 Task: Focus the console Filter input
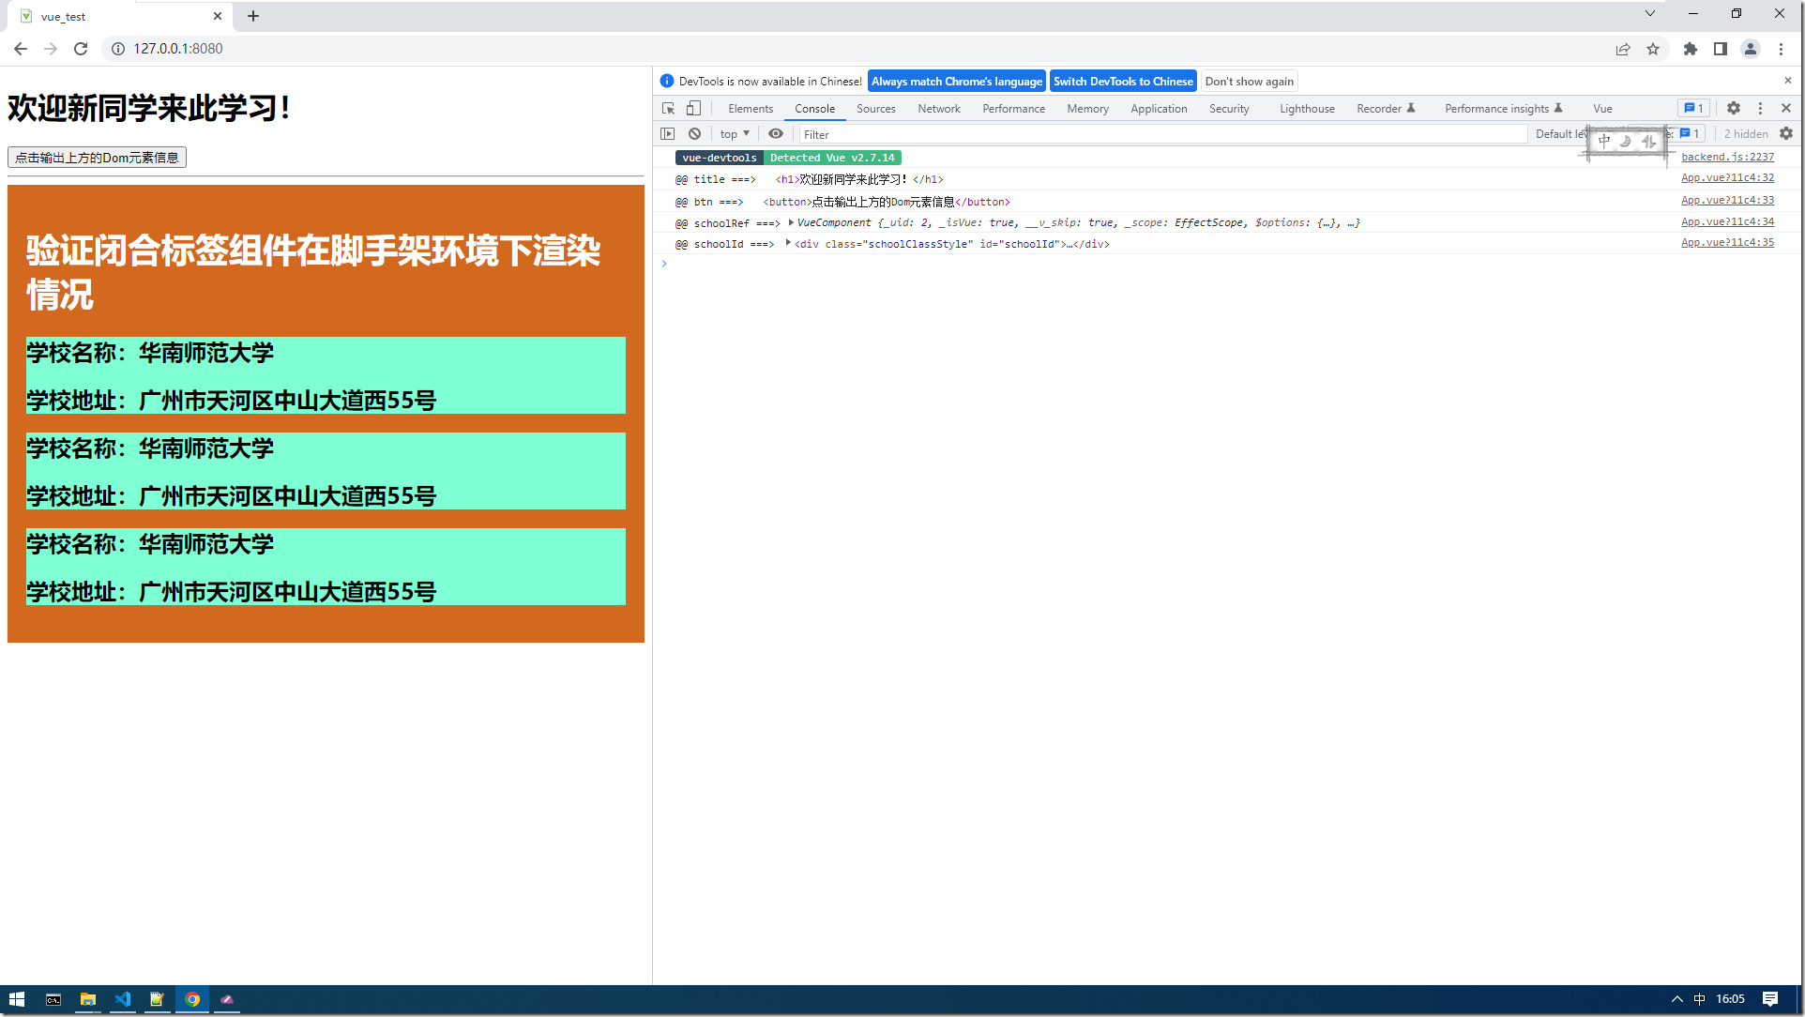pyautogui.click(x=1162, y=134)
